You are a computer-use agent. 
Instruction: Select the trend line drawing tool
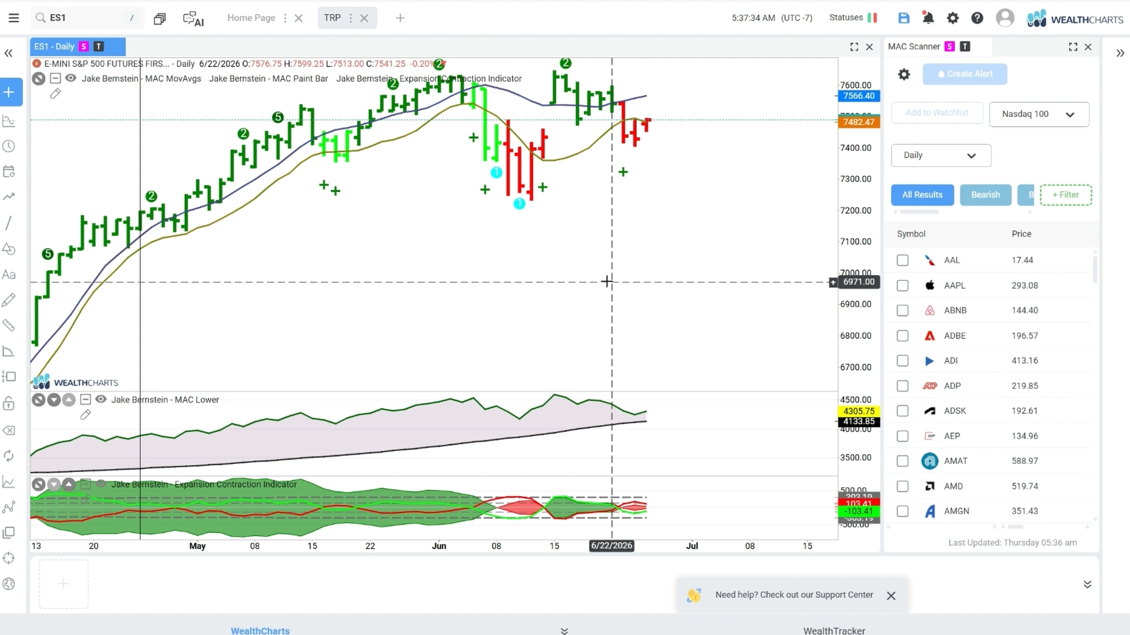(x=9, y=223)
